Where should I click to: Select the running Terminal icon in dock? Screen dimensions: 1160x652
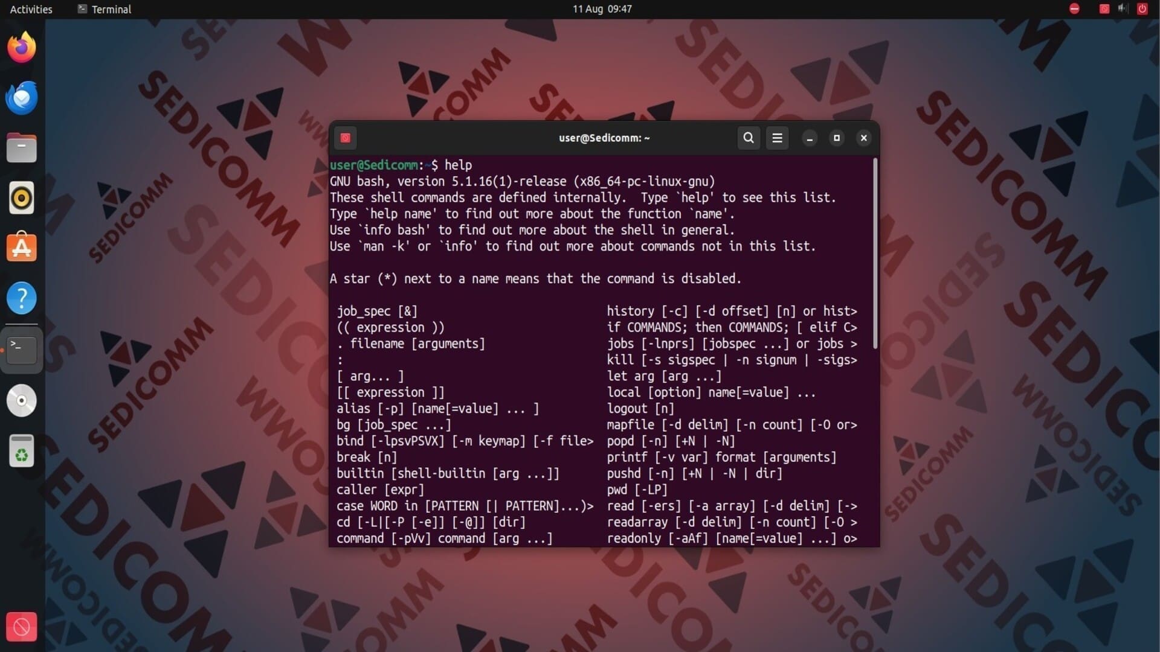click(22, 350)
